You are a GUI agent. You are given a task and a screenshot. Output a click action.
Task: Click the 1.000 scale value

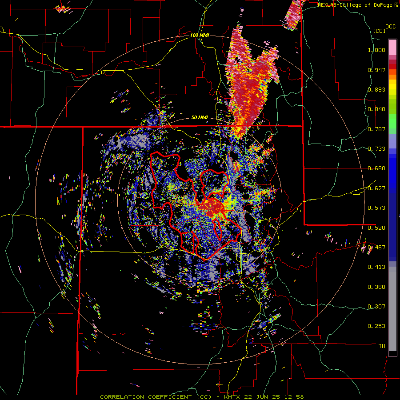click(x=376, y=50)
